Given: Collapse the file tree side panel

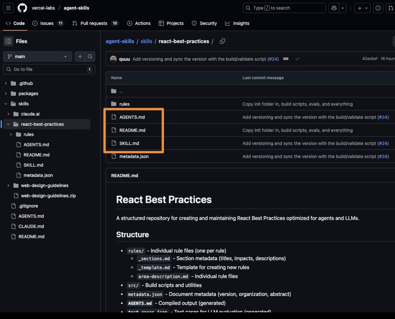Looking at the screenshot, I should (x=9, y=41).
